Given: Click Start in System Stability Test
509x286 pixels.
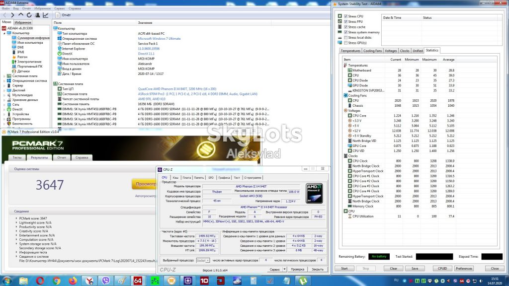Looking at the screenshot, I should point(344,269).
